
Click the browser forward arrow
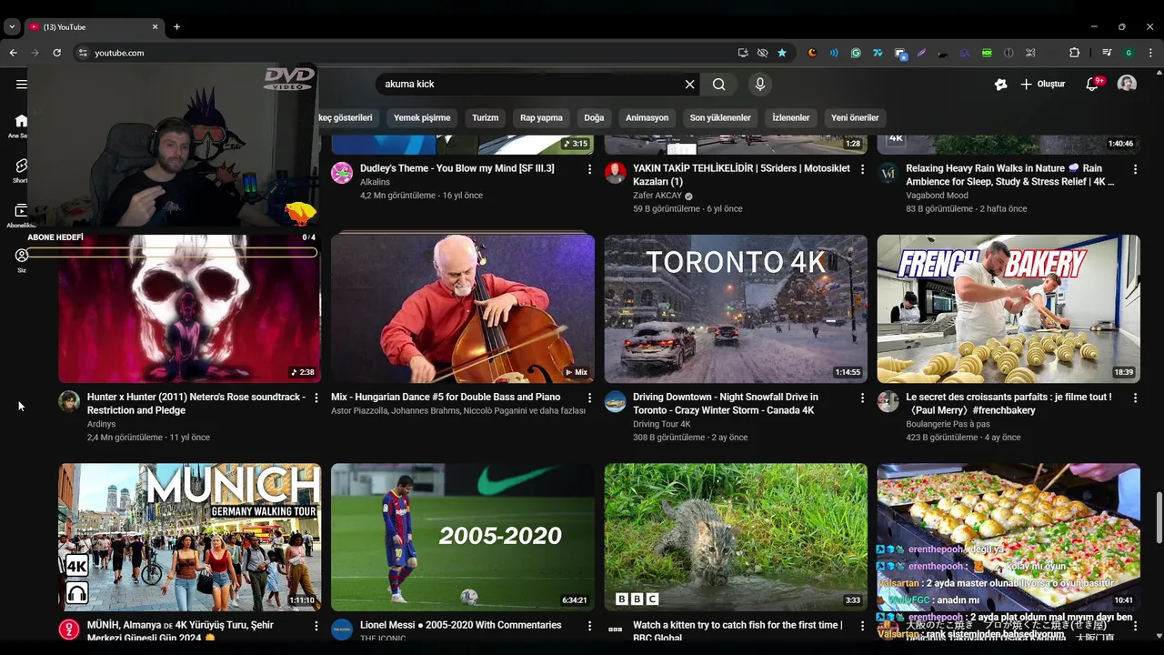[x=35, y=53]
